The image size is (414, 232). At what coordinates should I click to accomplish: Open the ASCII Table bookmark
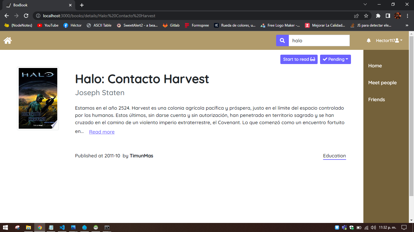pos(99,25)
